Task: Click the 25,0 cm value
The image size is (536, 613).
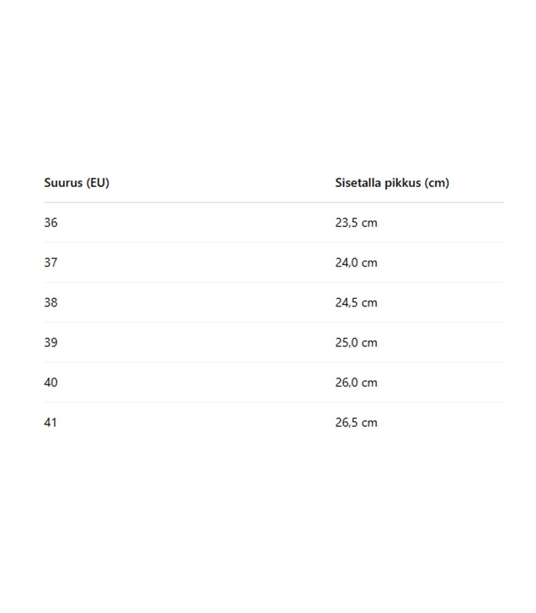Action: 356,343
